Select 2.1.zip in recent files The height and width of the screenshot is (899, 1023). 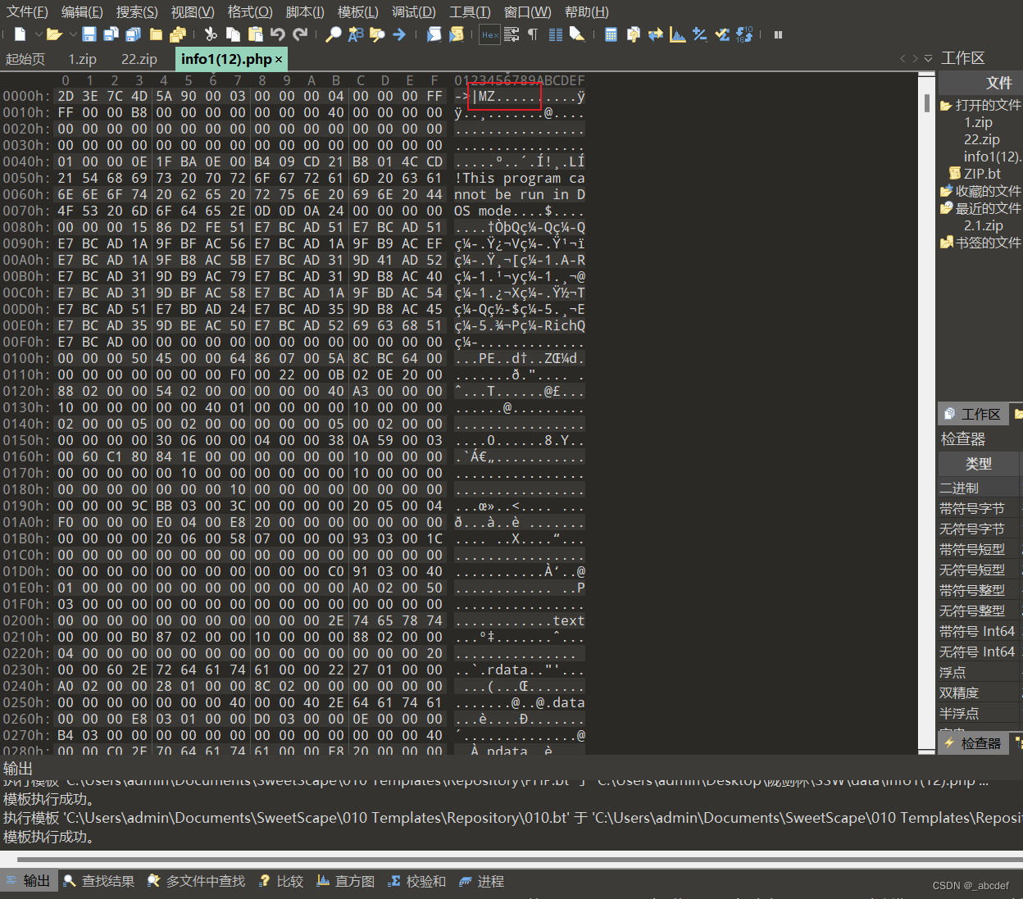(984, 225)
